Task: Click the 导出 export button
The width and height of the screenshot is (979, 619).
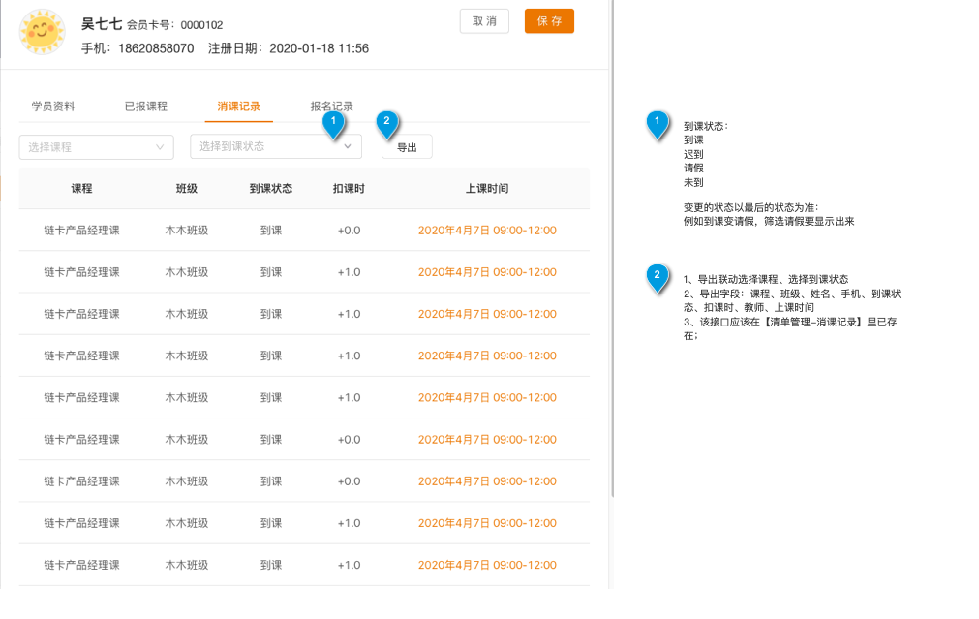Action: pos(407,147)
